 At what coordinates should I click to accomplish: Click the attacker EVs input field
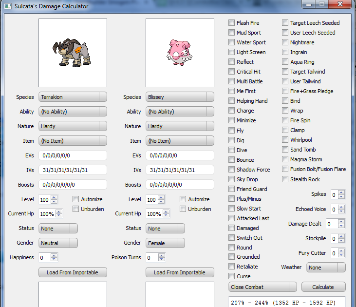coord(73,155)
